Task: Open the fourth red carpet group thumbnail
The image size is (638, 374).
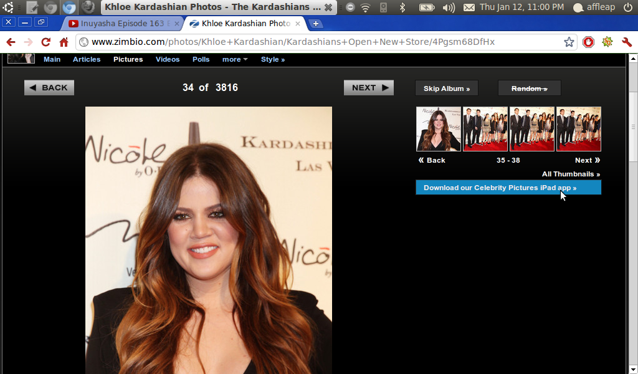Action: click(579, 129)
